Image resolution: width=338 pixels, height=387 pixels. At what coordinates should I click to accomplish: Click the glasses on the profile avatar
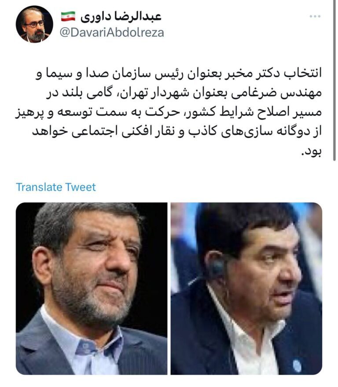click(35, 24)
